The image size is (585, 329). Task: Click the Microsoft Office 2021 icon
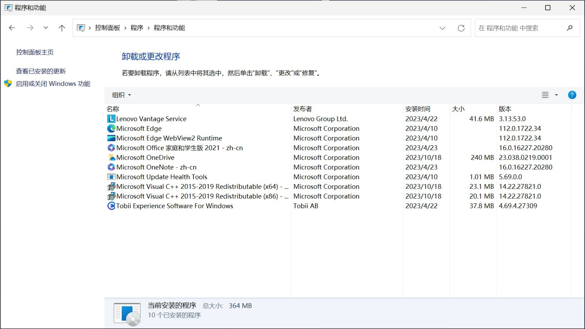tap(111, 148)
